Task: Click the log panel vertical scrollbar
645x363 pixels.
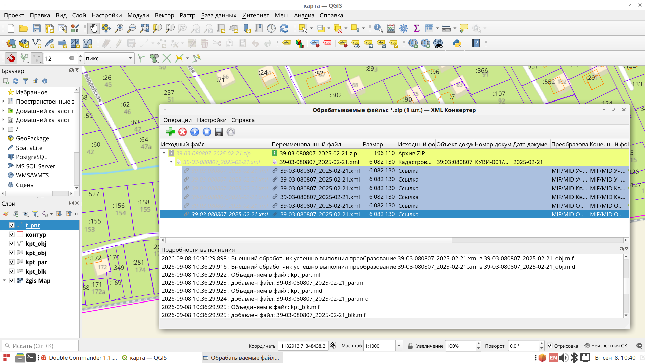Action: pos(626,286)
